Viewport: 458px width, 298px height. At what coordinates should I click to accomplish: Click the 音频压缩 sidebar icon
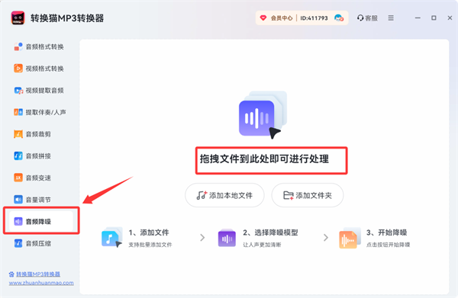tap(18, 243)
